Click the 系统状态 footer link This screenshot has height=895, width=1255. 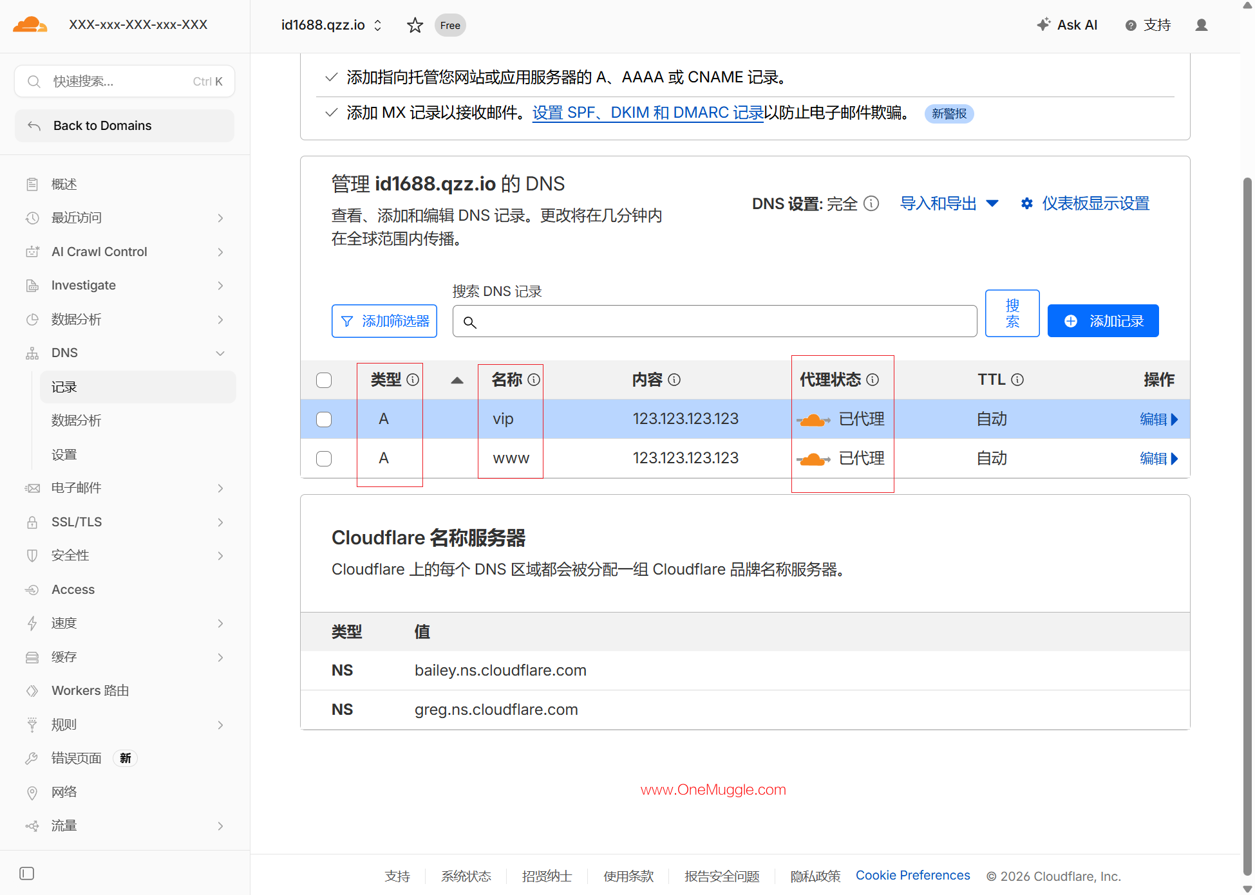coord(466,876)
